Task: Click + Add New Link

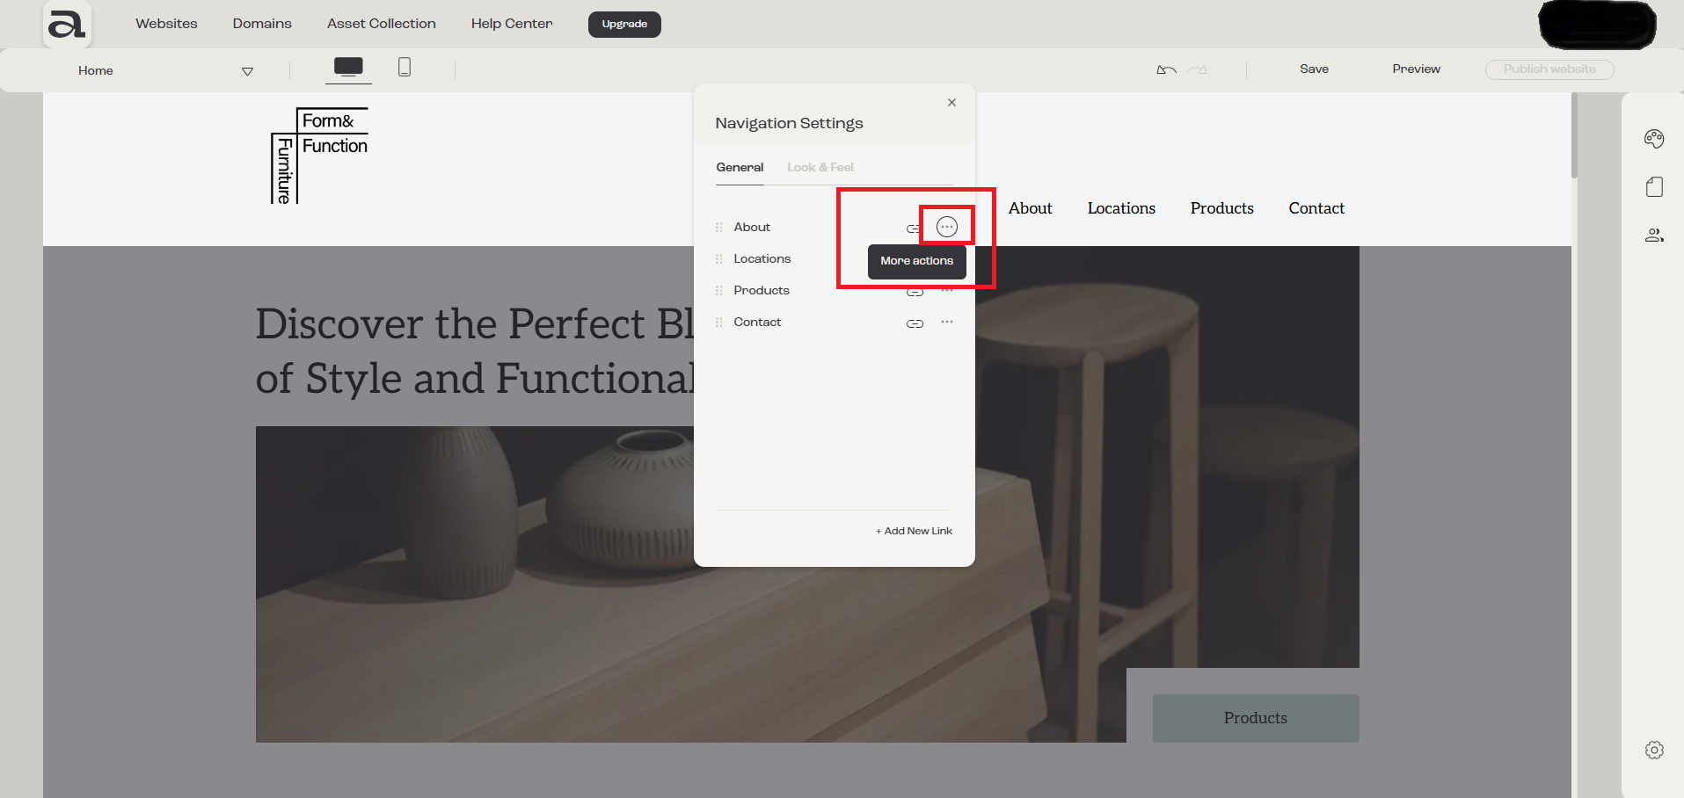Action: click(x=914, y=531)
